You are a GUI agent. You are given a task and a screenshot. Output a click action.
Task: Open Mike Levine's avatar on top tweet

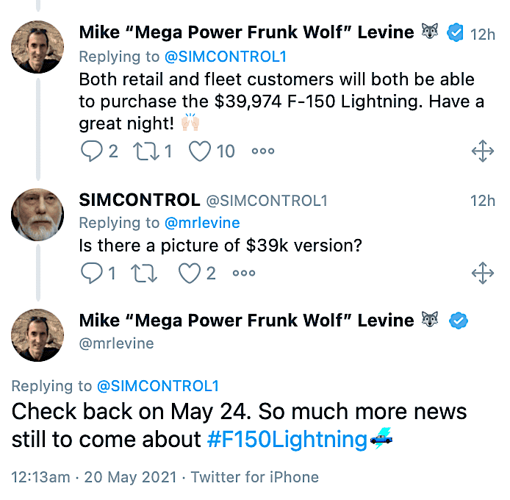tap(37, 46)
